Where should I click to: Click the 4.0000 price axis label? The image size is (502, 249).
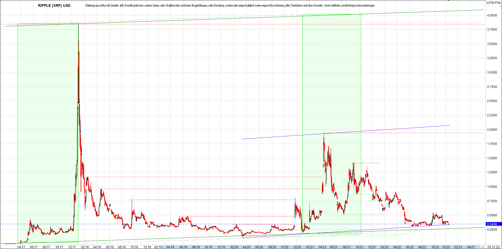click(492, 15)
